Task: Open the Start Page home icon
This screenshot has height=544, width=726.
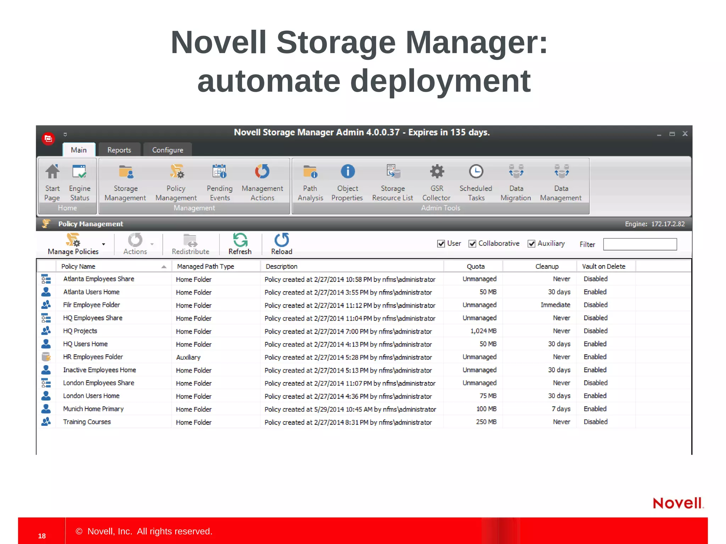Action: pyautogui.click(x=52, y=182)
